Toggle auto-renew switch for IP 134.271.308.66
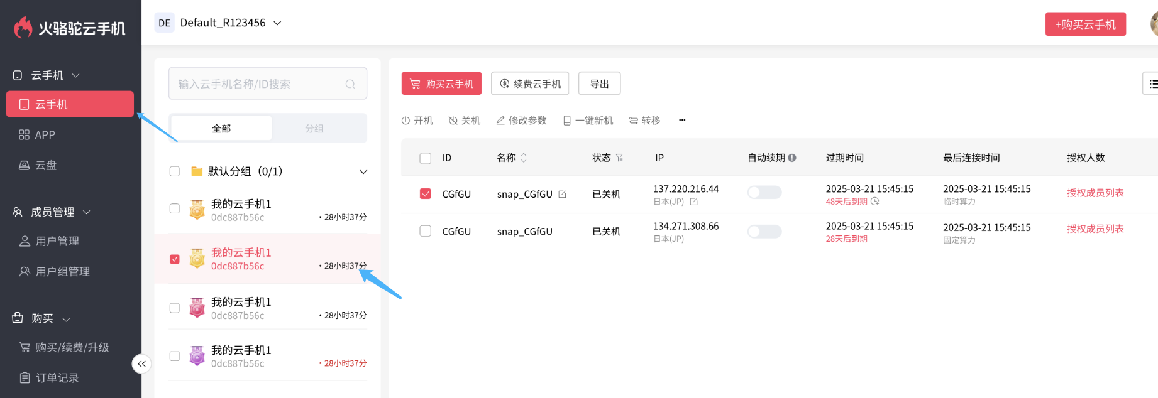The height and width of the screenshot is (398, 1158). pos(764,232)
